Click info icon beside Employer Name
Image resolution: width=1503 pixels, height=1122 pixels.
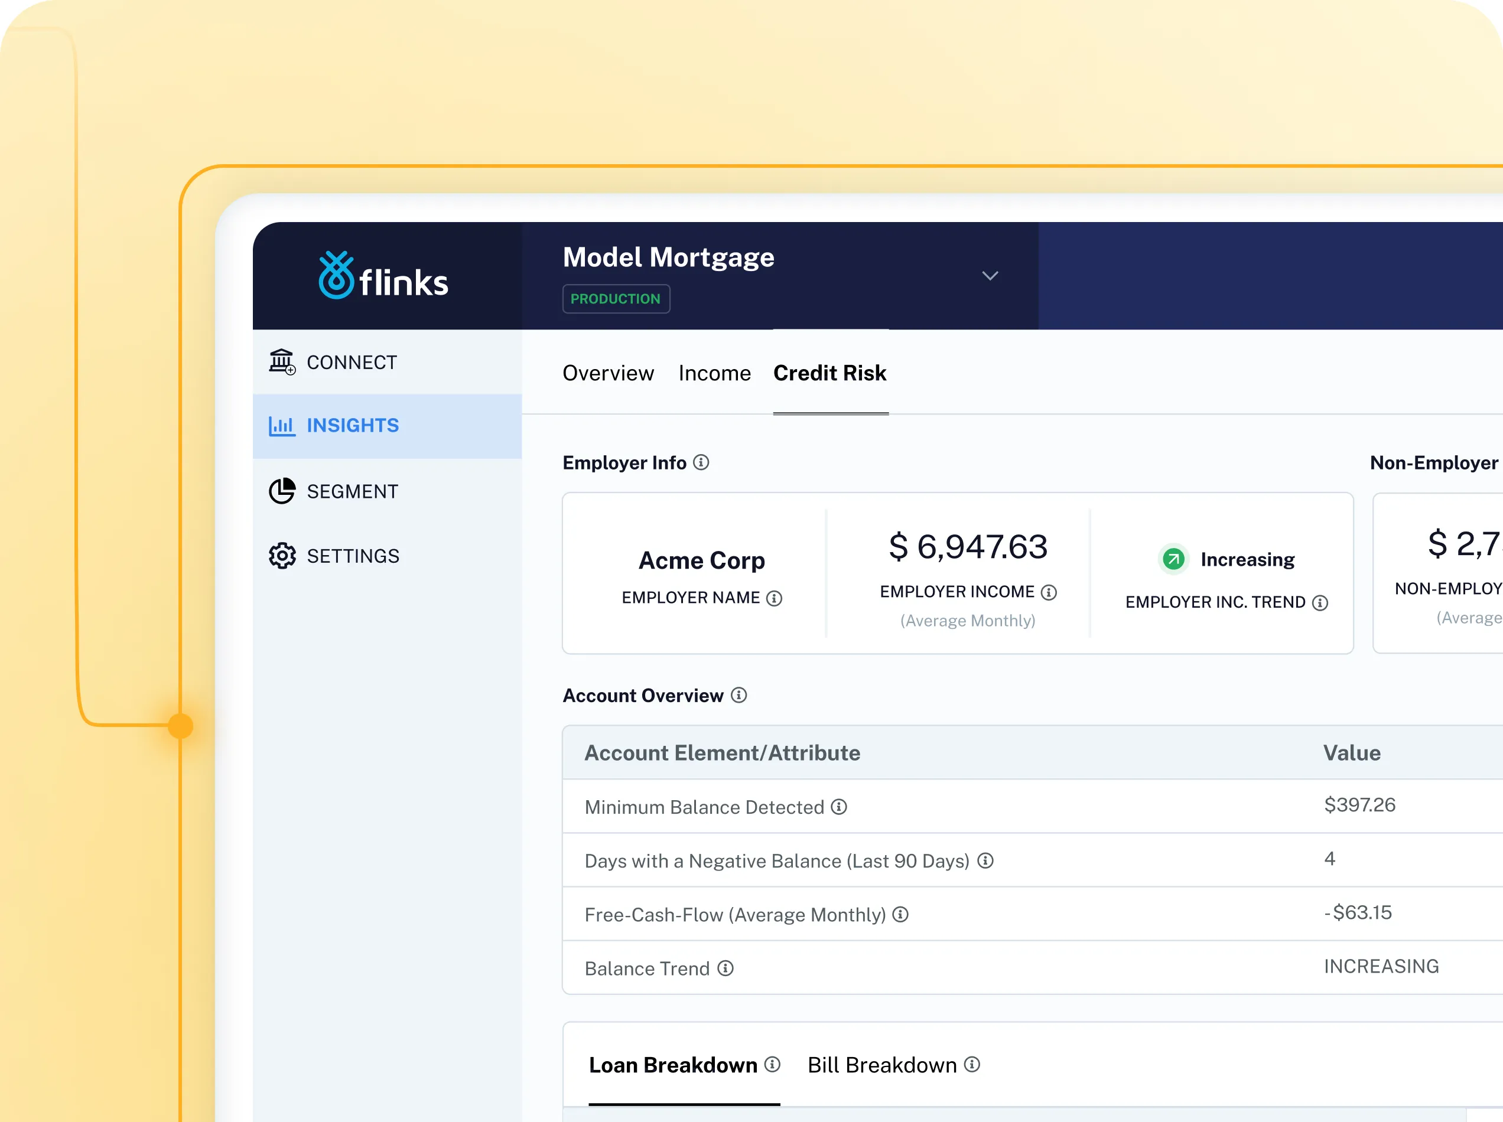click(x=774, y=598)
